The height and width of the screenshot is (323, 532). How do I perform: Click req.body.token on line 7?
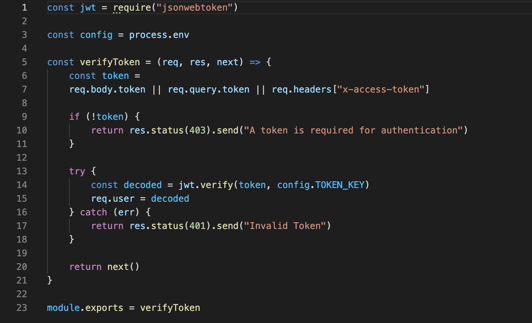107,89
